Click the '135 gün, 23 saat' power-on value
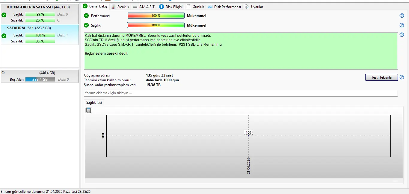This screenshot has width=409, height=194. coord(159,75)
